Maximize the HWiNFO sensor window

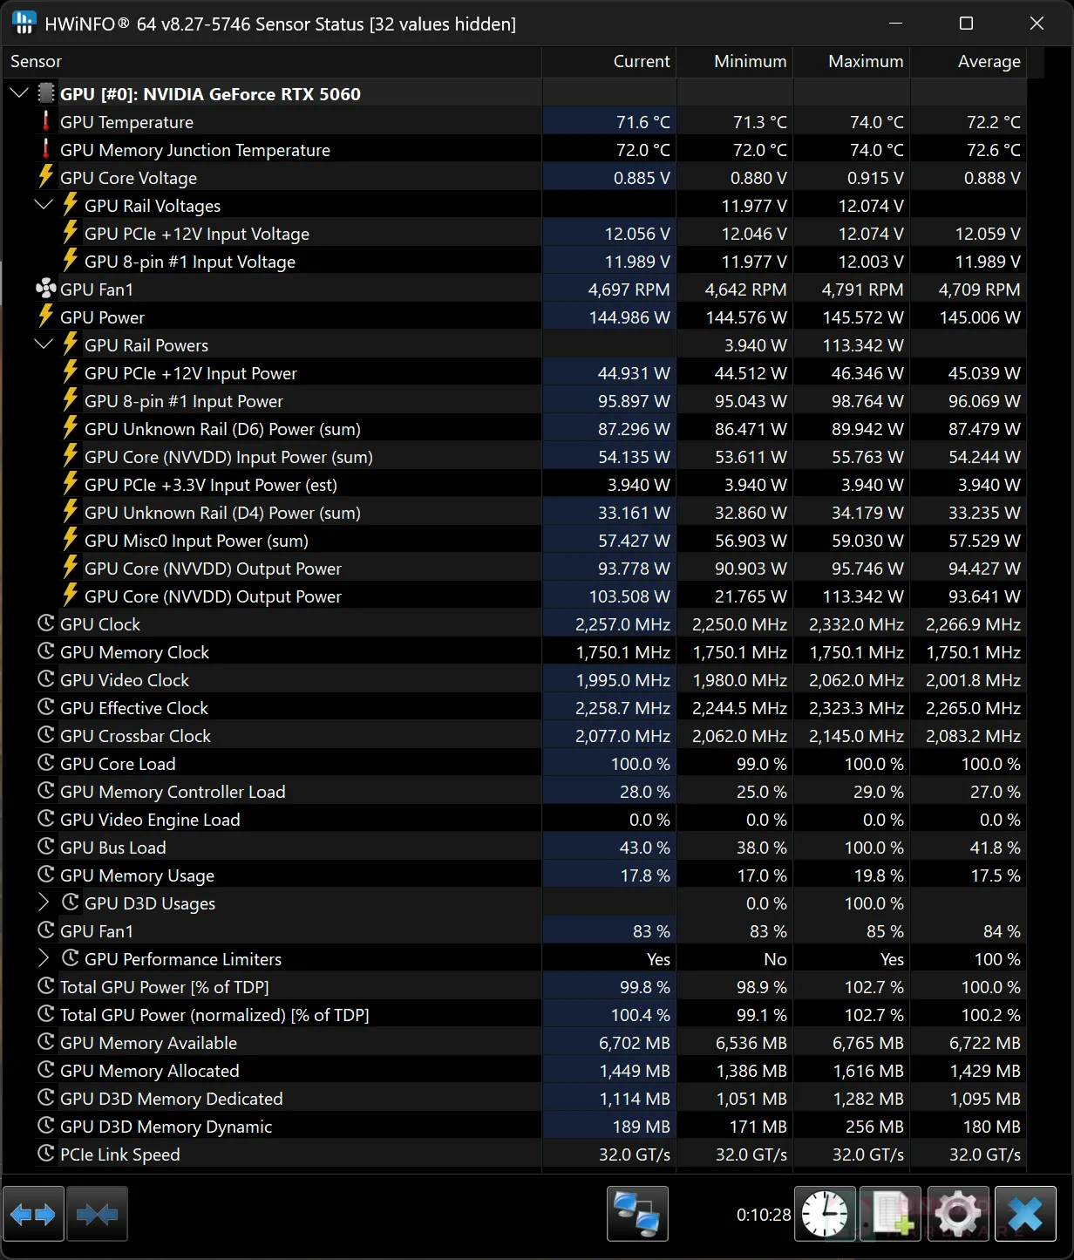(x=966, y=24)
